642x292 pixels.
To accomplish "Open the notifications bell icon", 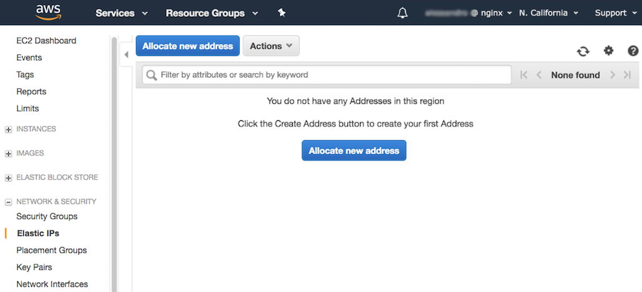I will click(403, 13).
